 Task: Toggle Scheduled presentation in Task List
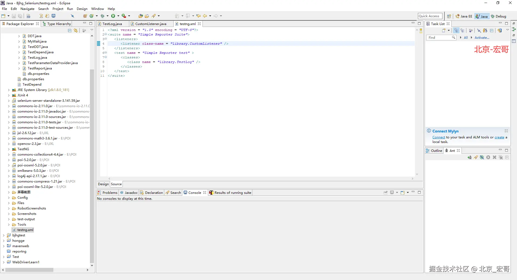[x=462, y=30]
